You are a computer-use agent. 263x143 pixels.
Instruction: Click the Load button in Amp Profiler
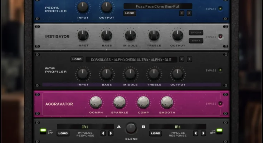click(77, 59)
